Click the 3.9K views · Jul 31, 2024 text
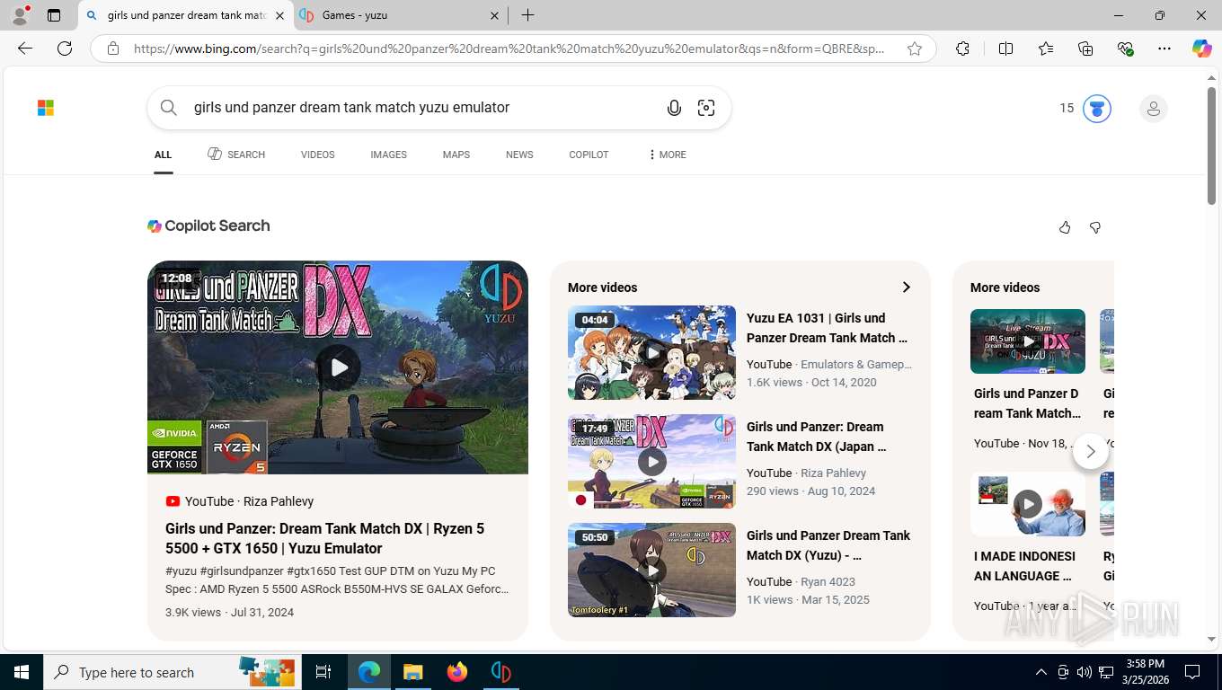This screenshot has height=690, width=1222. pos(229,612)
